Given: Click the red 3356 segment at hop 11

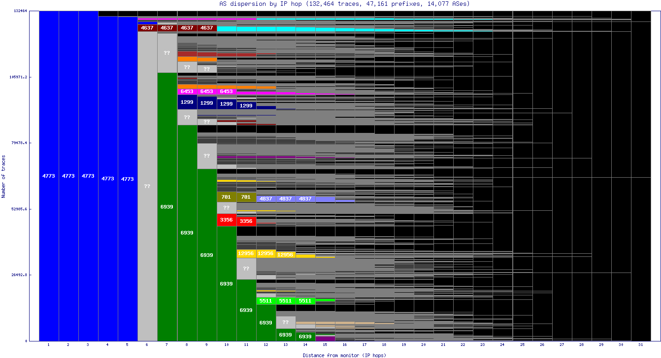Looking at the screenshot, I should coord(246,221).
